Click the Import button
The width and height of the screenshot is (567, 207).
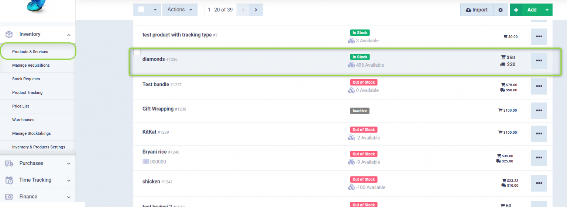pos(477,10)
